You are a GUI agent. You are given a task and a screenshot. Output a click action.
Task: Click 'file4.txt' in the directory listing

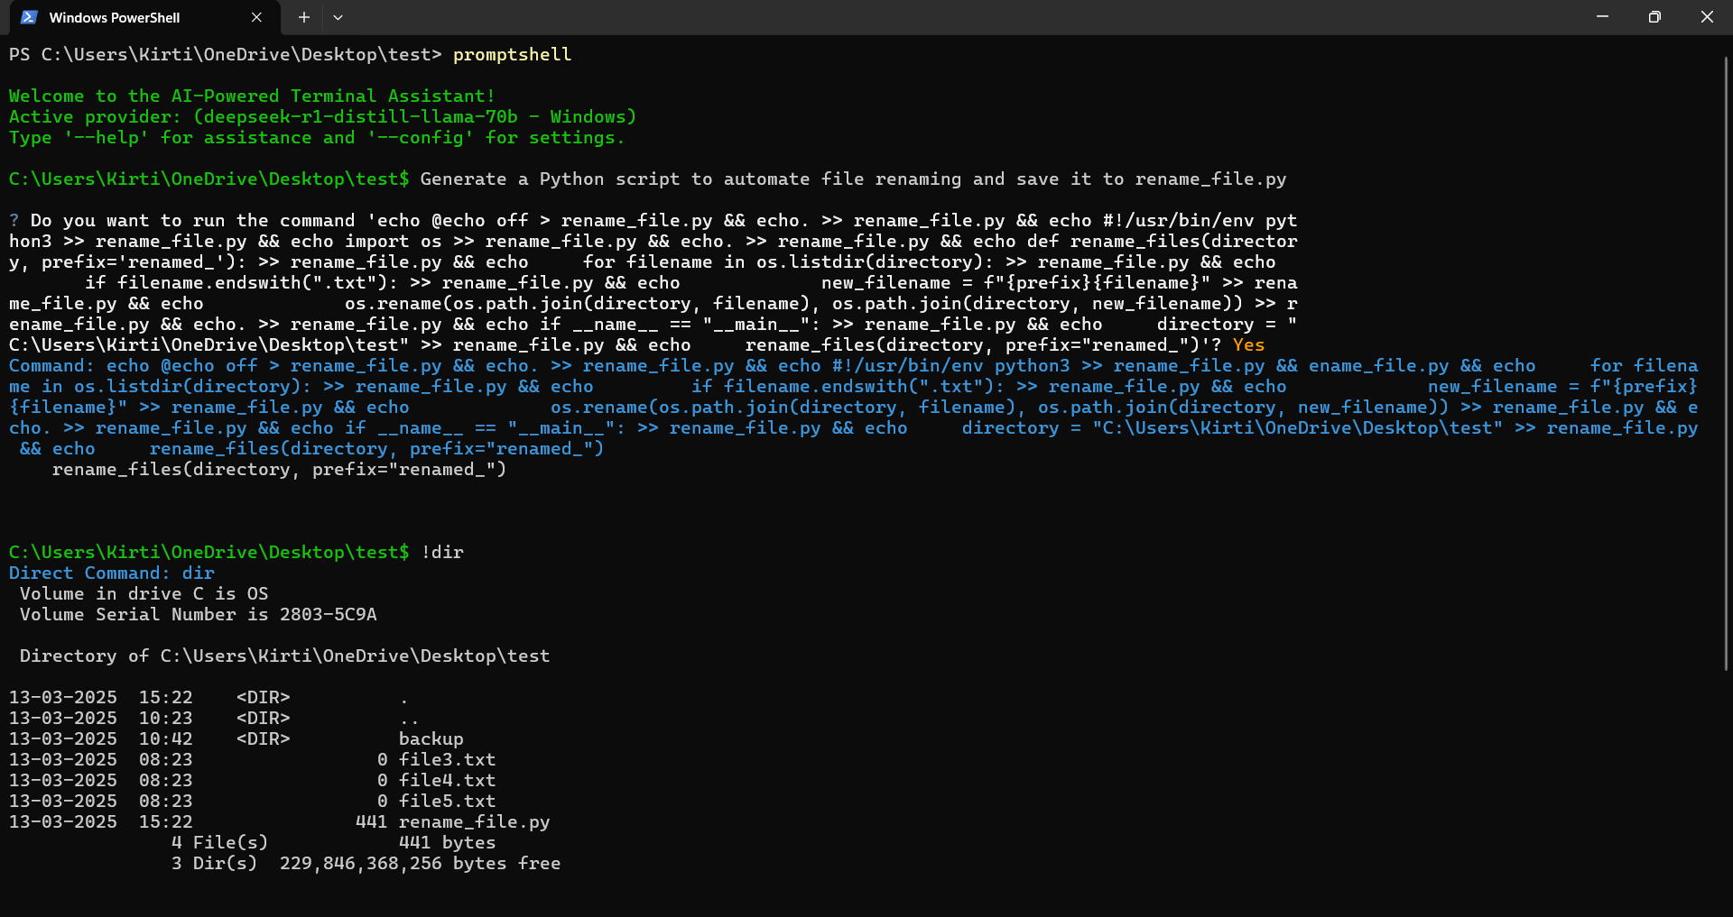(448, 781)
